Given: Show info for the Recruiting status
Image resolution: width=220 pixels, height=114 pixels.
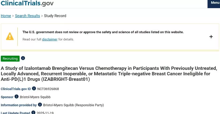Looking at the screenshot, I should point(23,58).
